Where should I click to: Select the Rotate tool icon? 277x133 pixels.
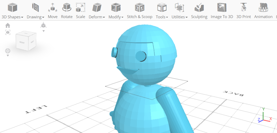tap(67, 7)
